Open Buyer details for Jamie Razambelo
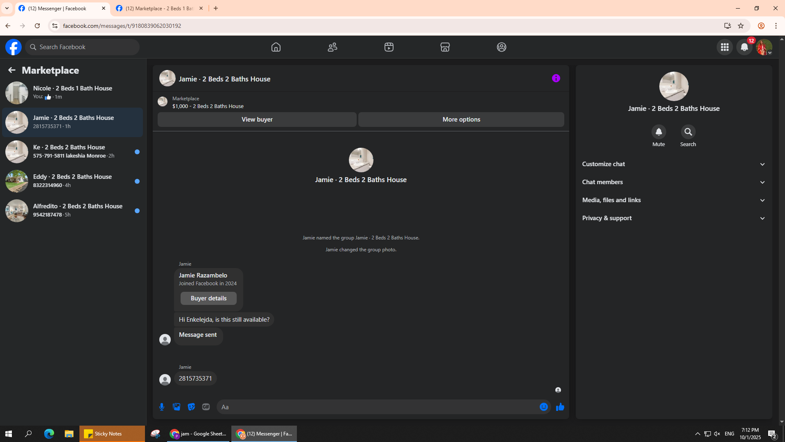The width and height of the screenshot is (785, 442). point(208,298)
